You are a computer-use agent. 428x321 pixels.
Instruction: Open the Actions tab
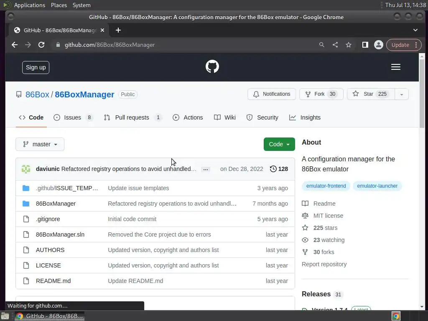click(x=188, y=117)
